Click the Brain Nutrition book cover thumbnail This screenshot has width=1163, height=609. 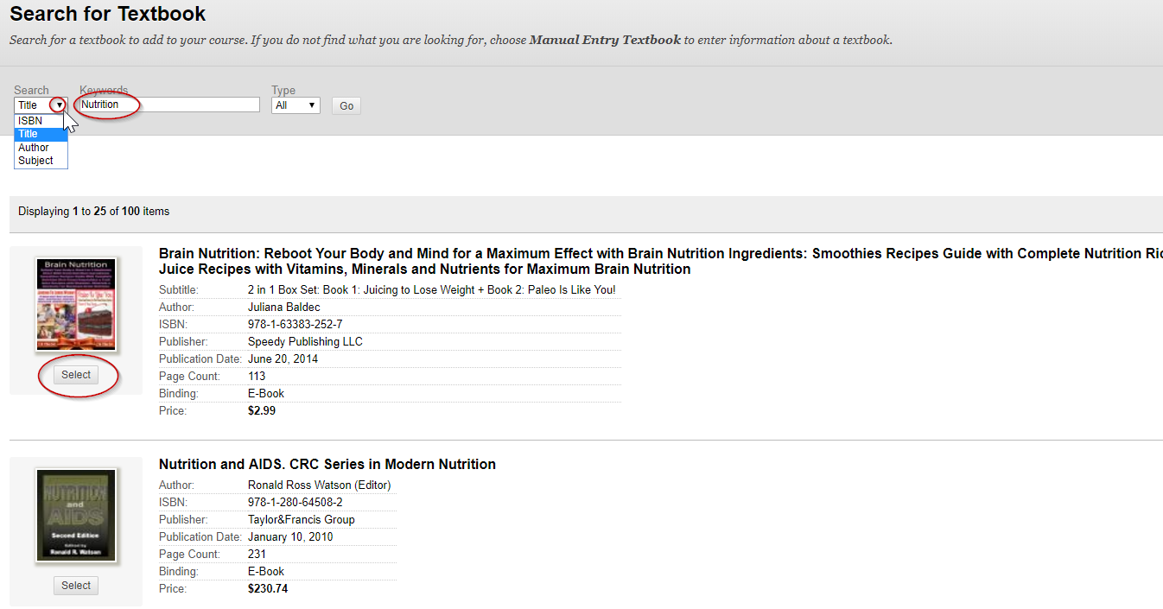76,304
